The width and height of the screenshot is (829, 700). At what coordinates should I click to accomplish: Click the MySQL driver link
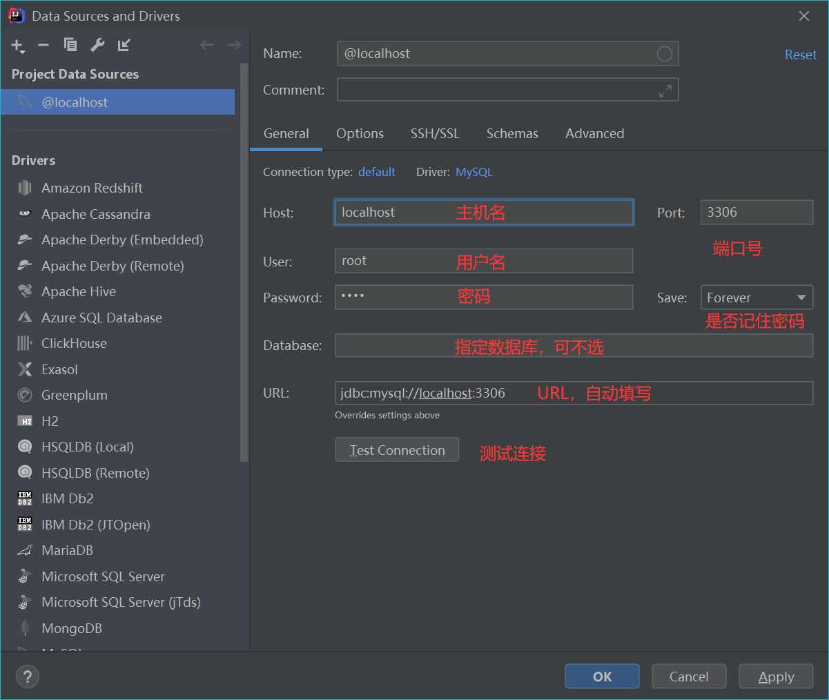tap(474, 172)
